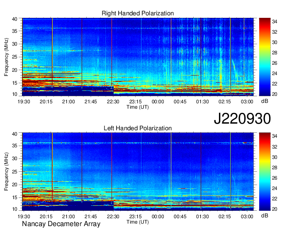
Task: Click the 19:30 time tick on right-handed plot
Action: pyautogui.click(x=24, y=102)
